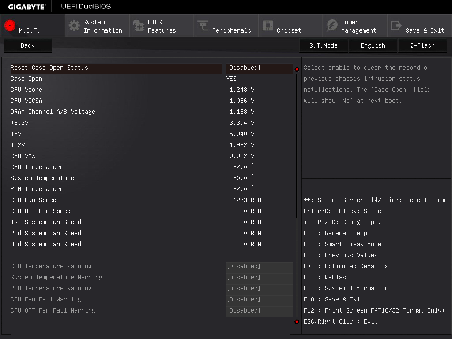Click DRAM Channel A/B Voltage label
This screenshot has width=452, height=339.
click(53, 112)
